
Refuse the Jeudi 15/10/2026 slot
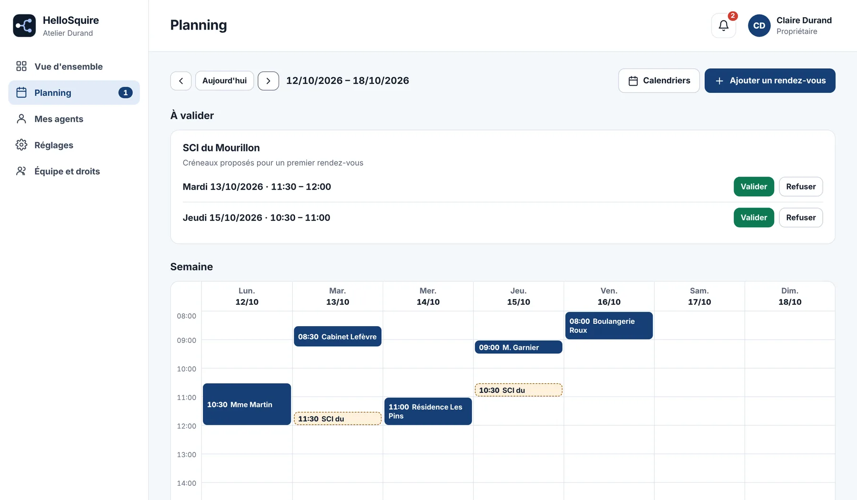pos(801,218)
